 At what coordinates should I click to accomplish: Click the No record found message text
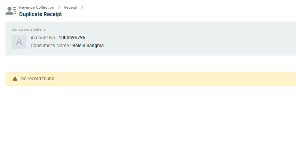pos(38,79)
